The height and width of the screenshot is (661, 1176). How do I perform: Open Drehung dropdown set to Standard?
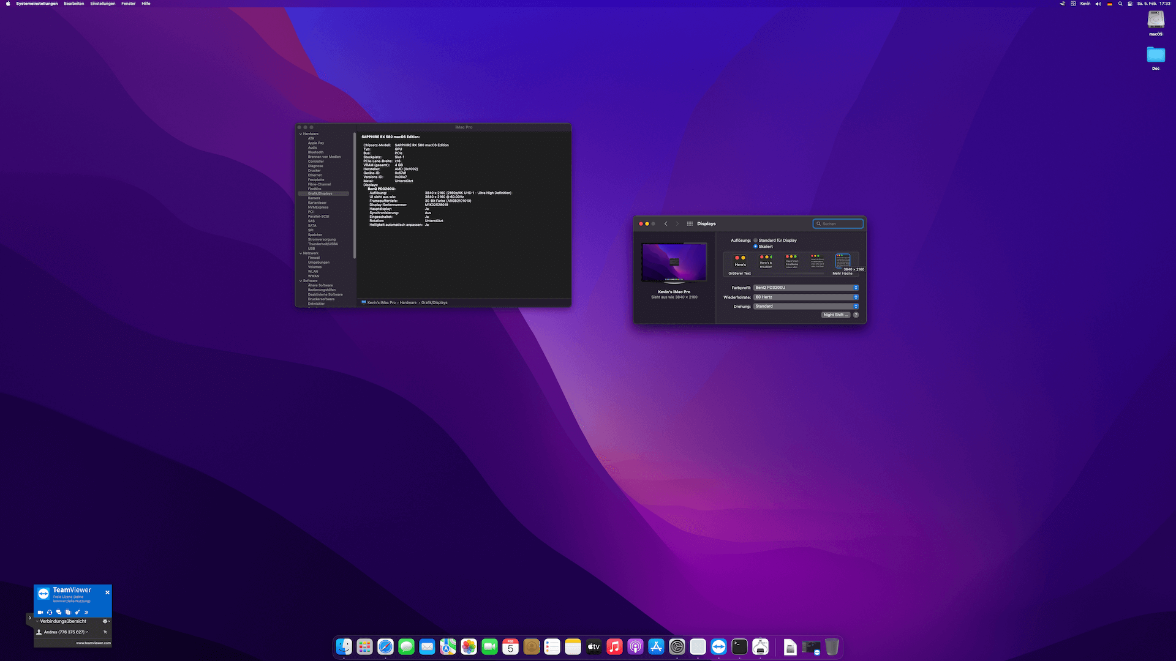tap(806, 306)
